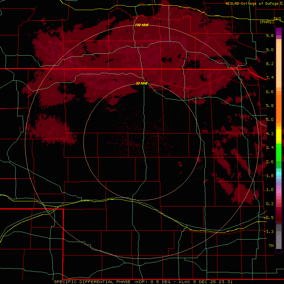284x284 pixels.
Task: Click the 2.6 value on color scale
Action: pyautogui.click(x=270, y=162)
